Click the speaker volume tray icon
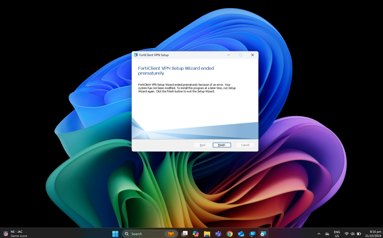 (352, 234)
